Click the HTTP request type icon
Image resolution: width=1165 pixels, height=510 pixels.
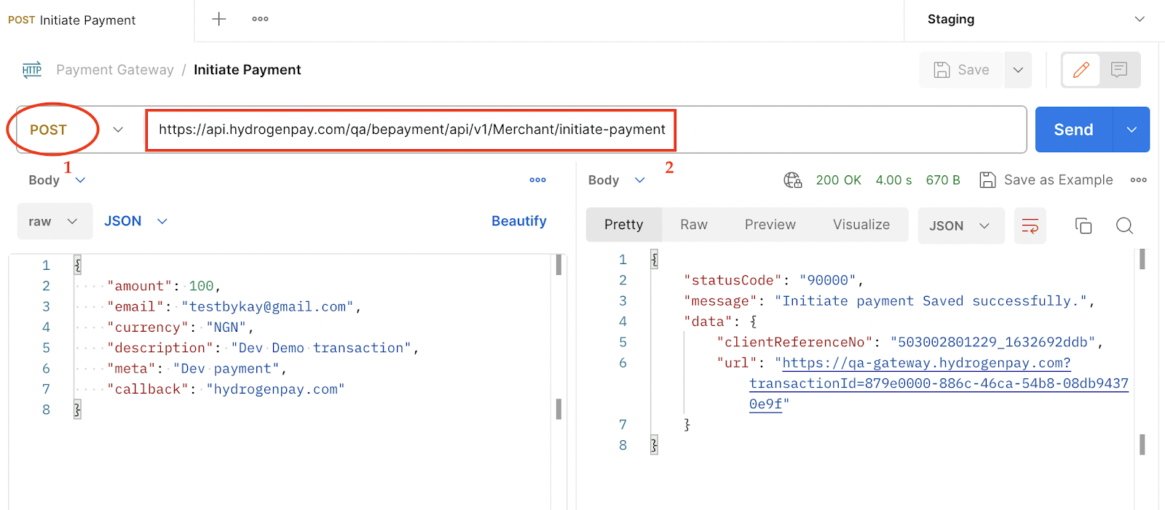(x=32, y=70)
